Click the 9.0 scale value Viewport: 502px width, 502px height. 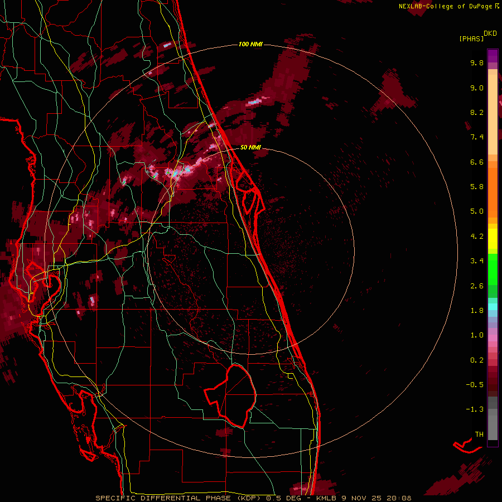click(x=477, y=88)
